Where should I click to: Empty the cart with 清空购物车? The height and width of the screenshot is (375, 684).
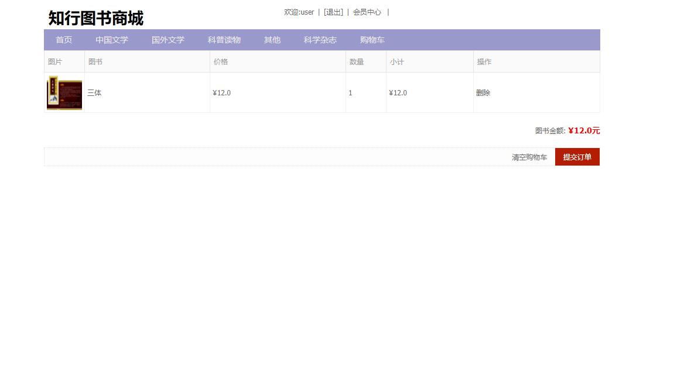529,157
